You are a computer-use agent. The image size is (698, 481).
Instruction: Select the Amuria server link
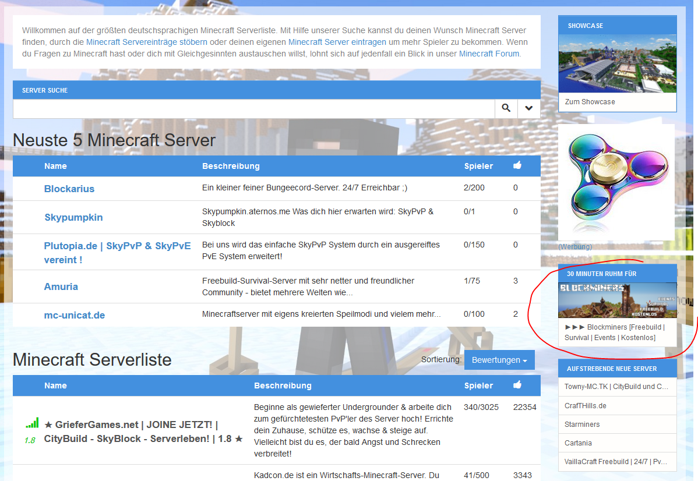[x=61, y=287]
